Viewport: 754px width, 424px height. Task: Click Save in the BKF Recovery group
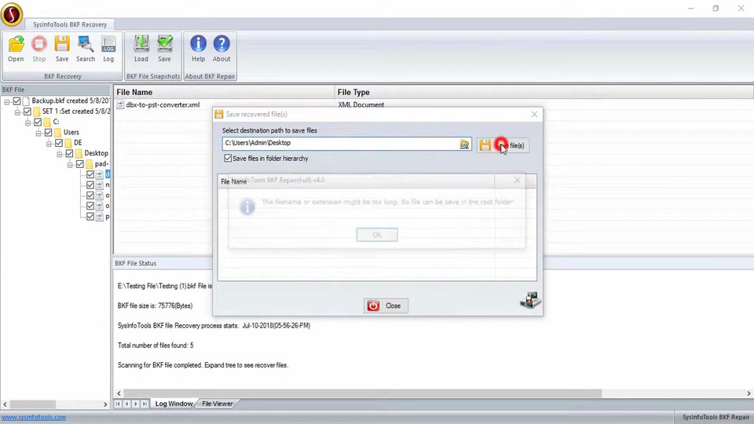tap(62, 49)
